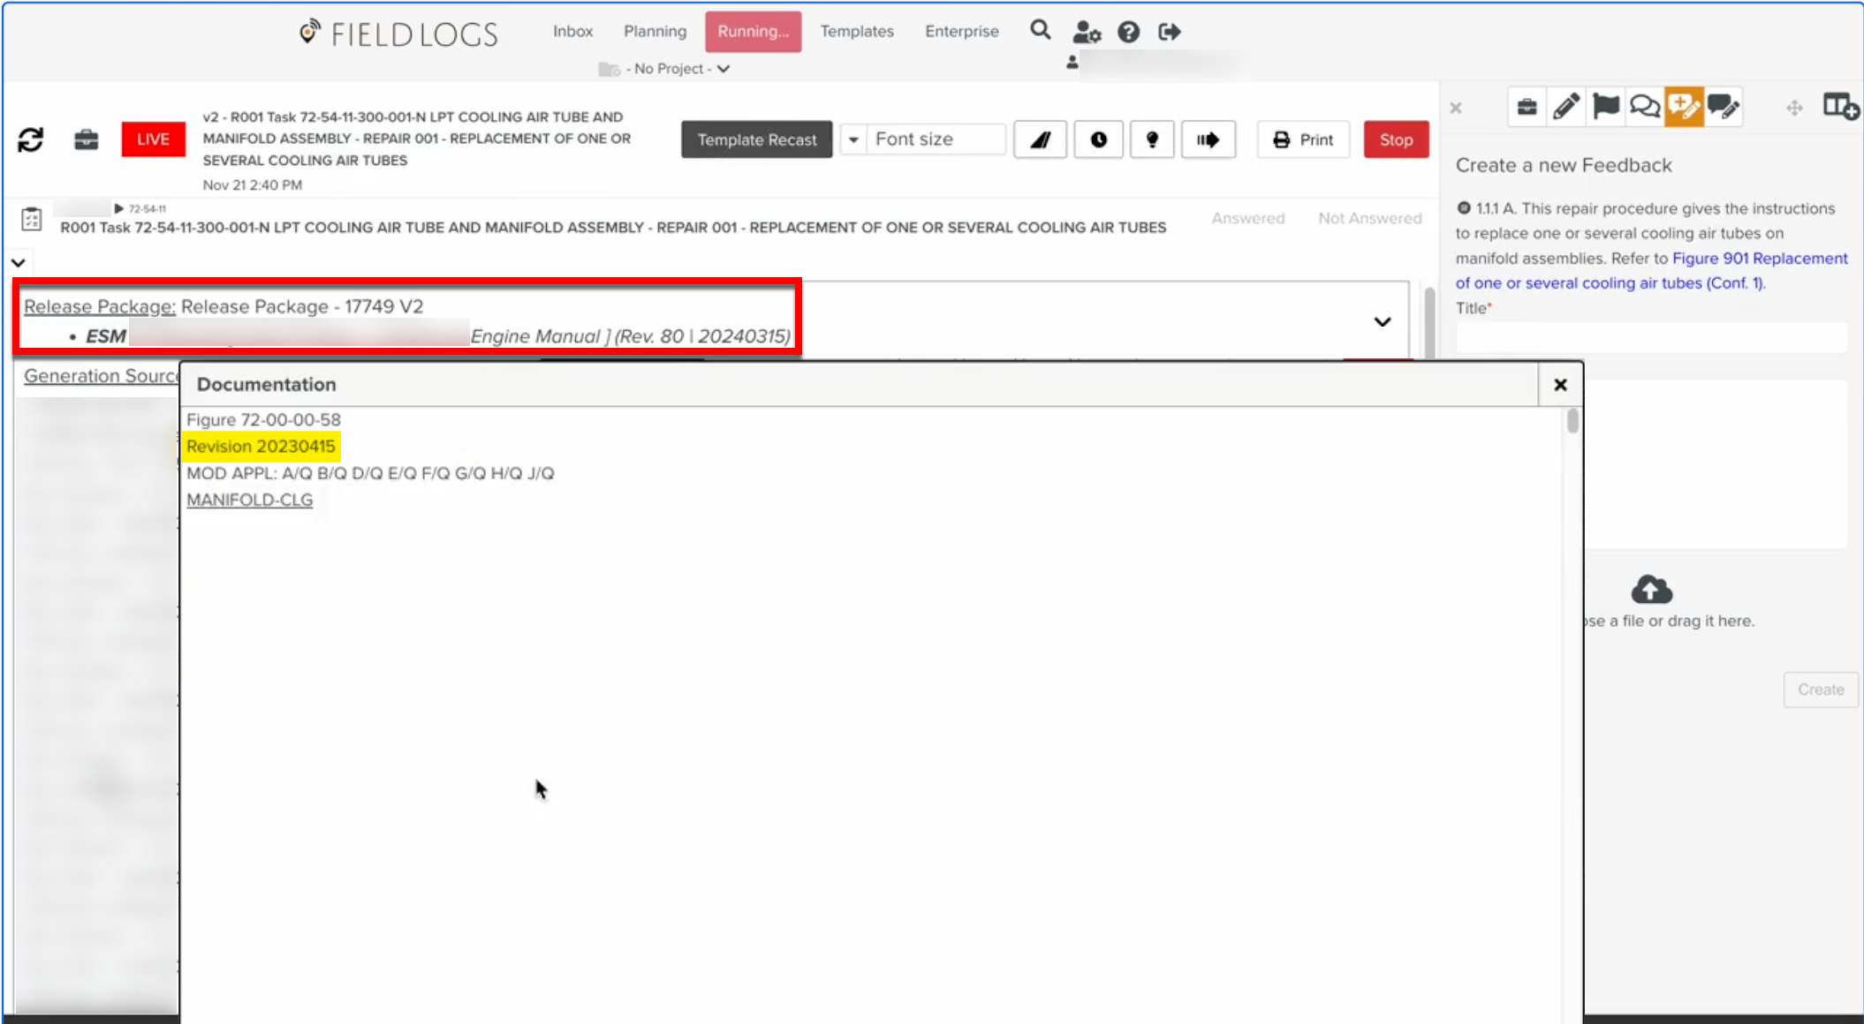Viewport: 1864px width, 1024px height.
Task: Go to the Planning tab
Action: [x=655, y=31]
